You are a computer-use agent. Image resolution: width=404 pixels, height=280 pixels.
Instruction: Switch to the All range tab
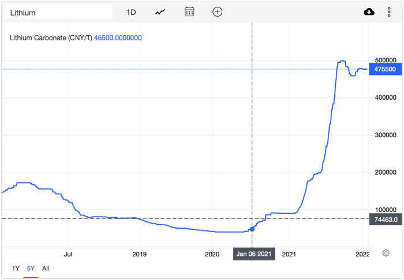(x=46, y=268)
